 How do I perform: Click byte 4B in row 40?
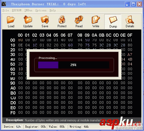[130, 59]
